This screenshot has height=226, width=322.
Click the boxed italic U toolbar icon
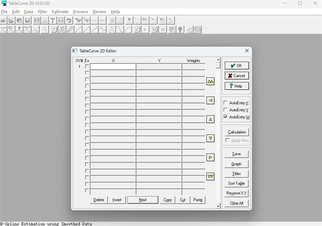tap(155, 29)
